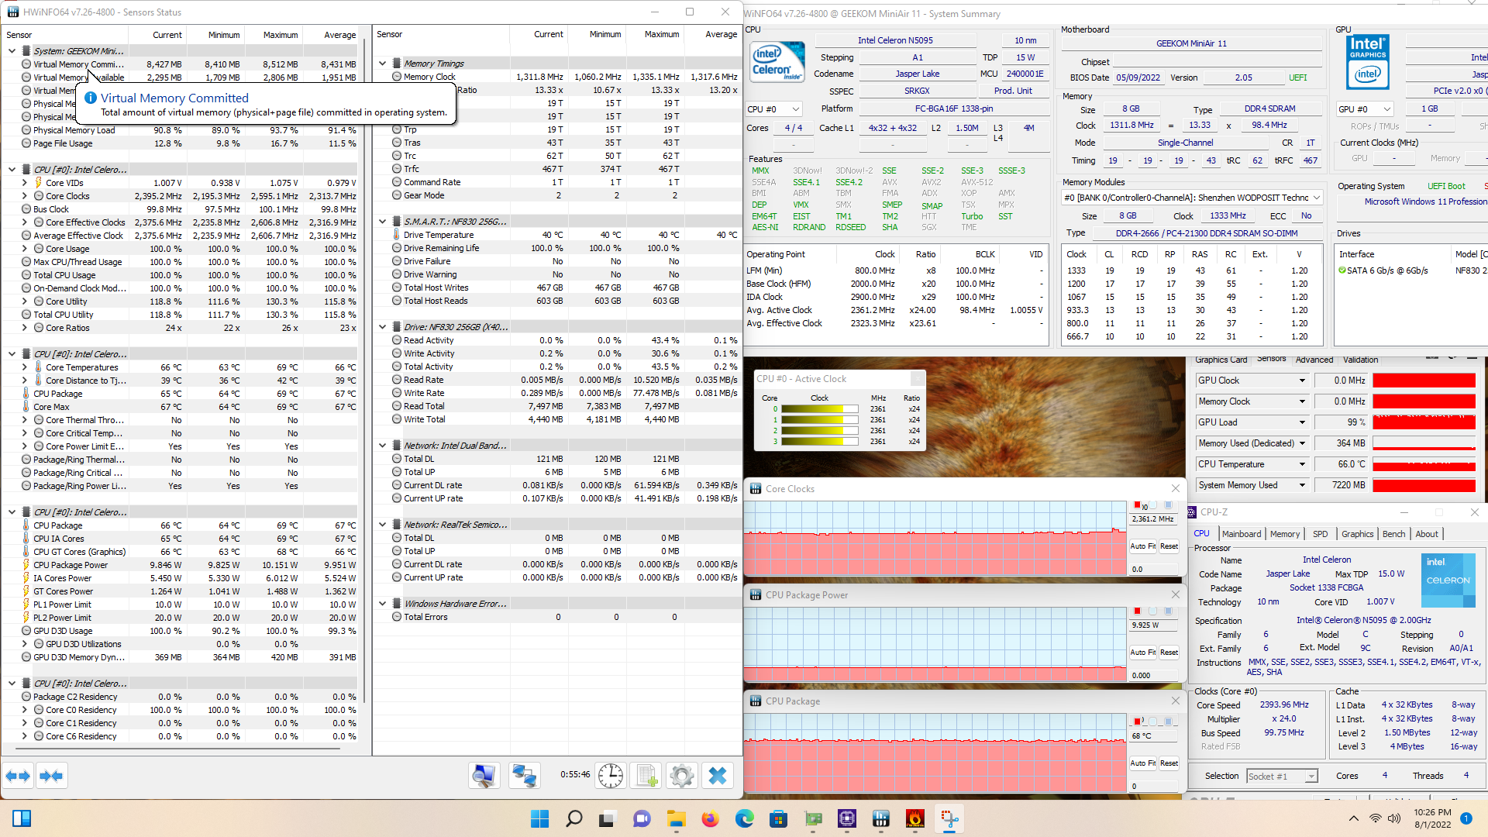Screen dimensions: 1488x837
Task: Show hidden tray icons chevron
Action: pos(1353,818)
